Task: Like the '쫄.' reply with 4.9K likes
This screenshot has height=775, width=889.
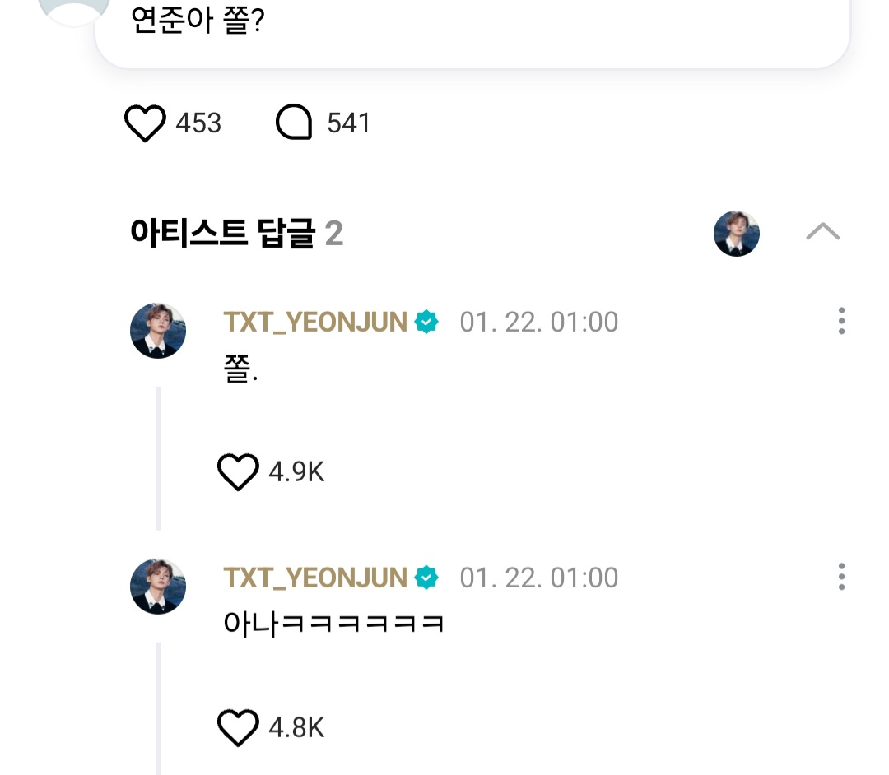Action: [238, 472]
